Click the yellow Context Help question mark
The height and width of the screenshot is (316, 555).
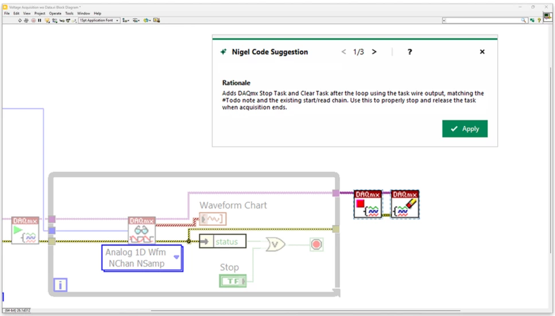pyautogui.click(x=539, y=21)
